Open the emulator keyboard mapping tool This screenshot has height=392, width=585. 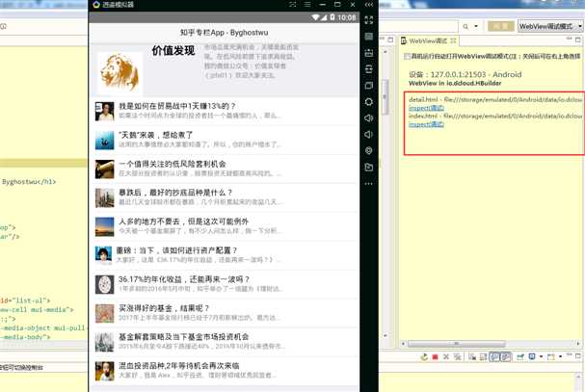tap(368, 37)
